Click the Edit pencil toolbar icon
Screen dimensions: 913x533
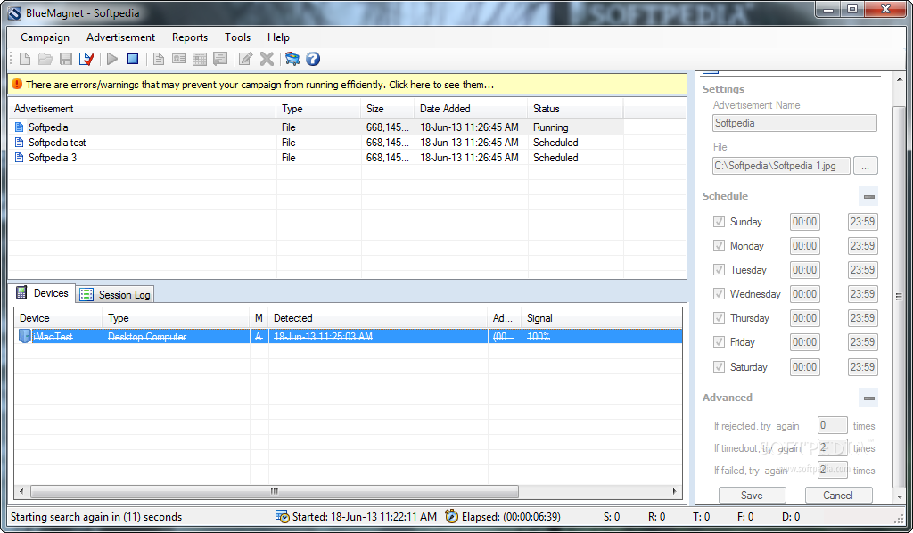pos(246,59)
